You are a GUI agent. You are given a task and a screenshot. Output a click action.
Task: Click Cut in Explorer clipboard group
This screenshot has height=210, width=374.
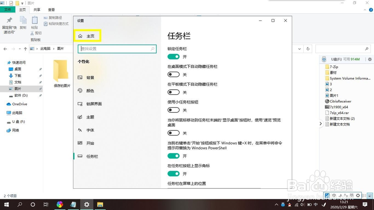click(36, 33)
